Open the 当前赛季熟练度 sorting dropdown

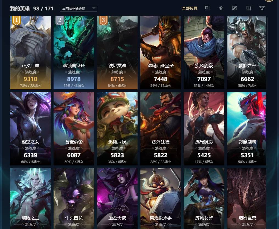[x=79, y=8]
